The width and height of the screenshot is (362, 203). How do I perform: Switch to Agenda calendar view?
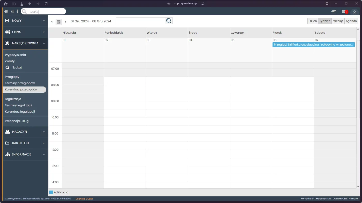tap(351, 21)
